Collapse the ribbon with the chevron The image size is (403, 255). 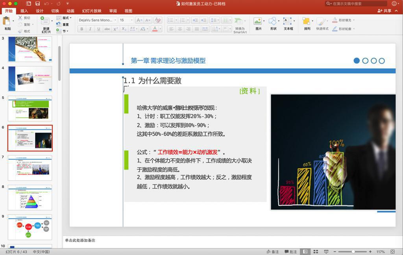(x=397, y=11)
